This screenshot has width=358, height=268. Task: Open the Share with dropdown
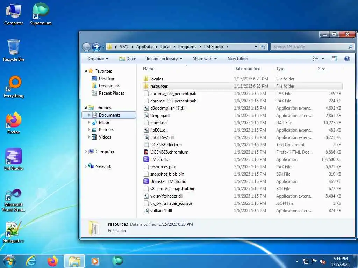205,59
